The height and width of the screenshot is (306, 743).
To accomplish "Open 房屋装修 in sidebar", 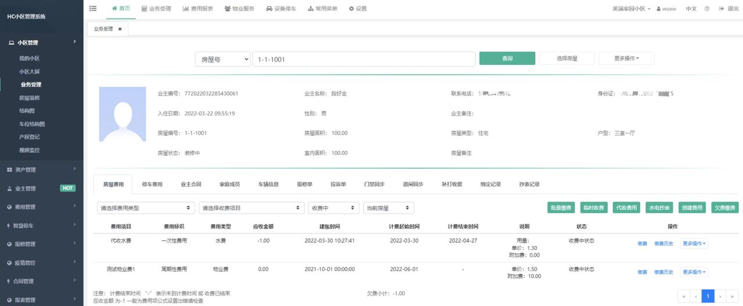I will coord(29,98).
